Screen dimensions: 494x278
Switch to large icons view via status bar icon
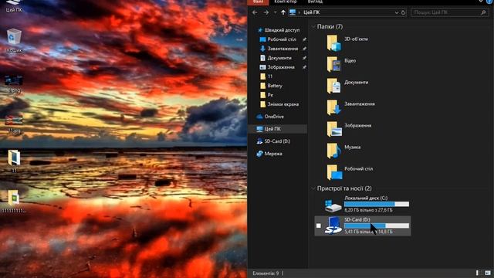point(488,273)
